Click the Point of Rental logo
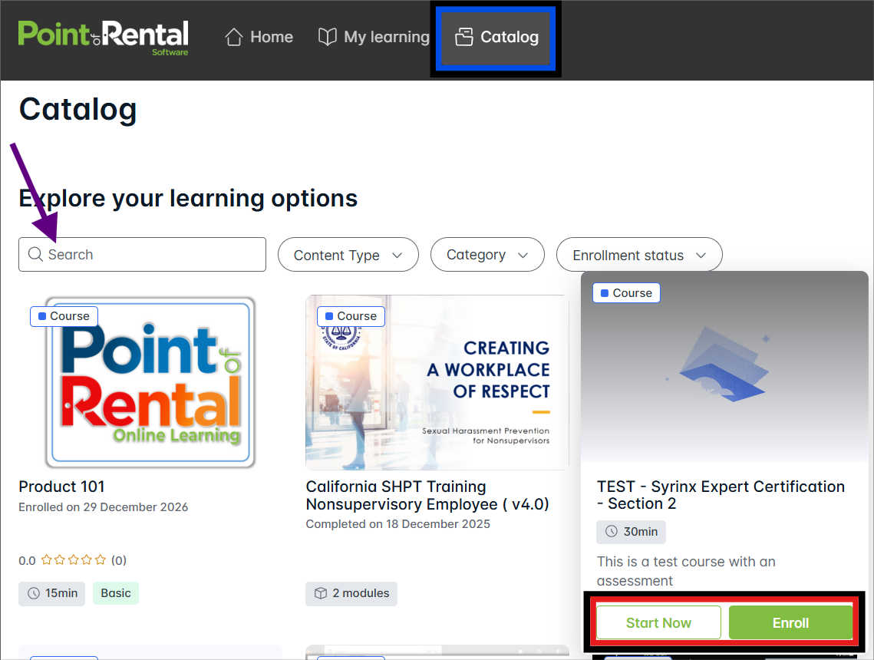 [x=103, y=37]
